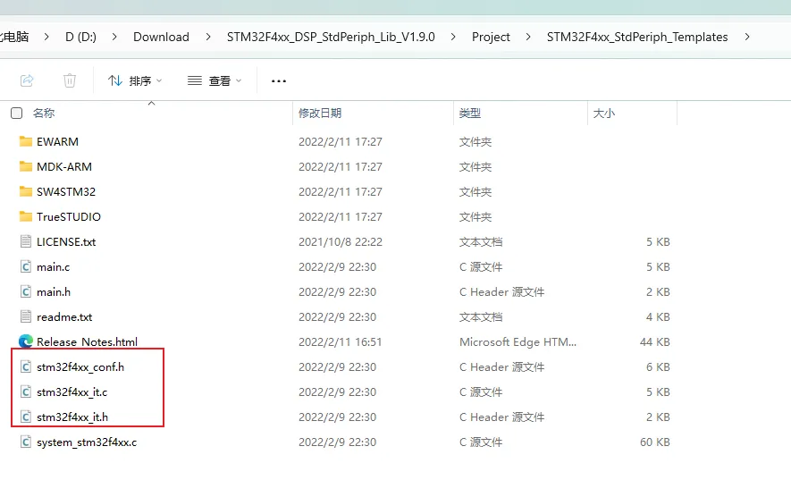The image size is (791, 480).
Task: Expand chevron after D (D:) breadcrumb
Action: point(114,37)
